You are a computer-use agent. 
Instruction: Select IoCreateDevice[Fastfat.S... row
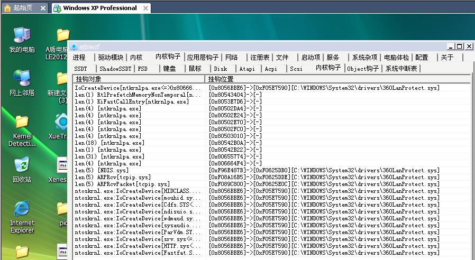(x=272, y=253)
